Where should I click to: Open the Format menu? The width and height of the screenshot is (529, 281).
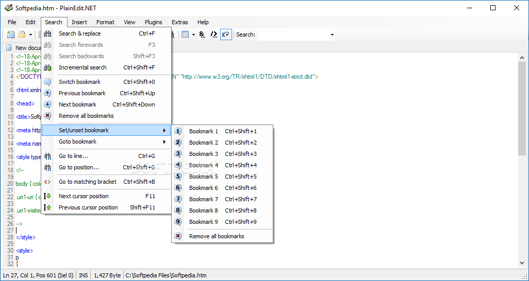pyautogui.click(x=105, y=22)
